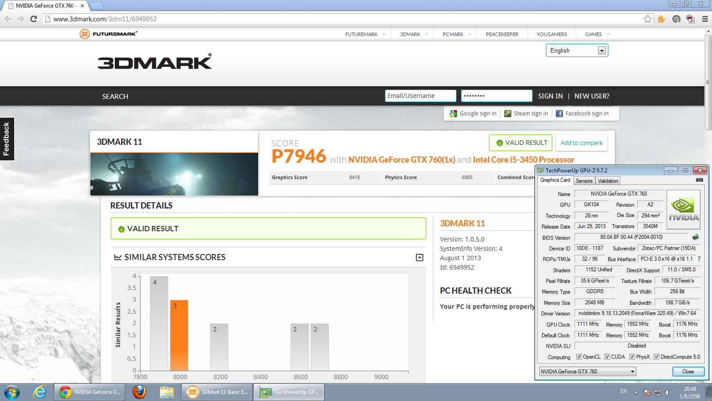Open the PEACEKEEPER menu item

[502, 34]
